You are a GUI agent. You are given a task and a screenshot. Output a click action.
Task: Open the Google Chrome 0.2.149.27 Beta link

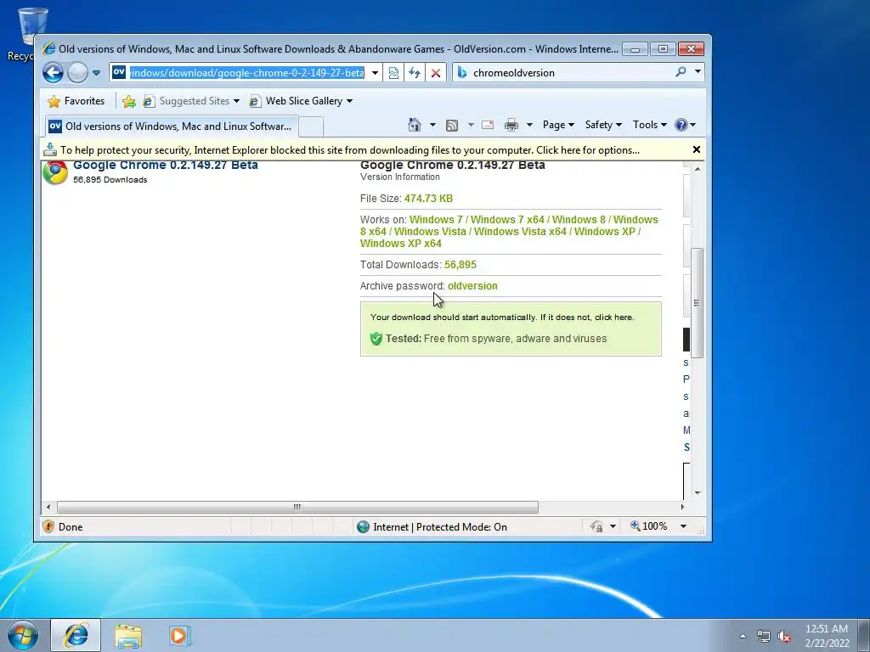pyautogui.click(x=166, y=166)
